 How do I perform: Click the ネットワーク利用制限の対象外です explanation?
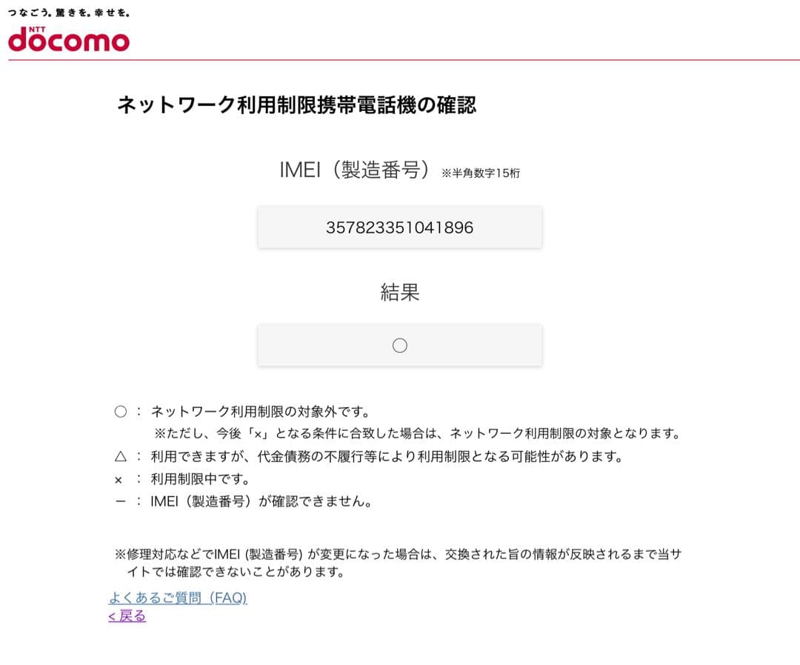pos(260,412)
